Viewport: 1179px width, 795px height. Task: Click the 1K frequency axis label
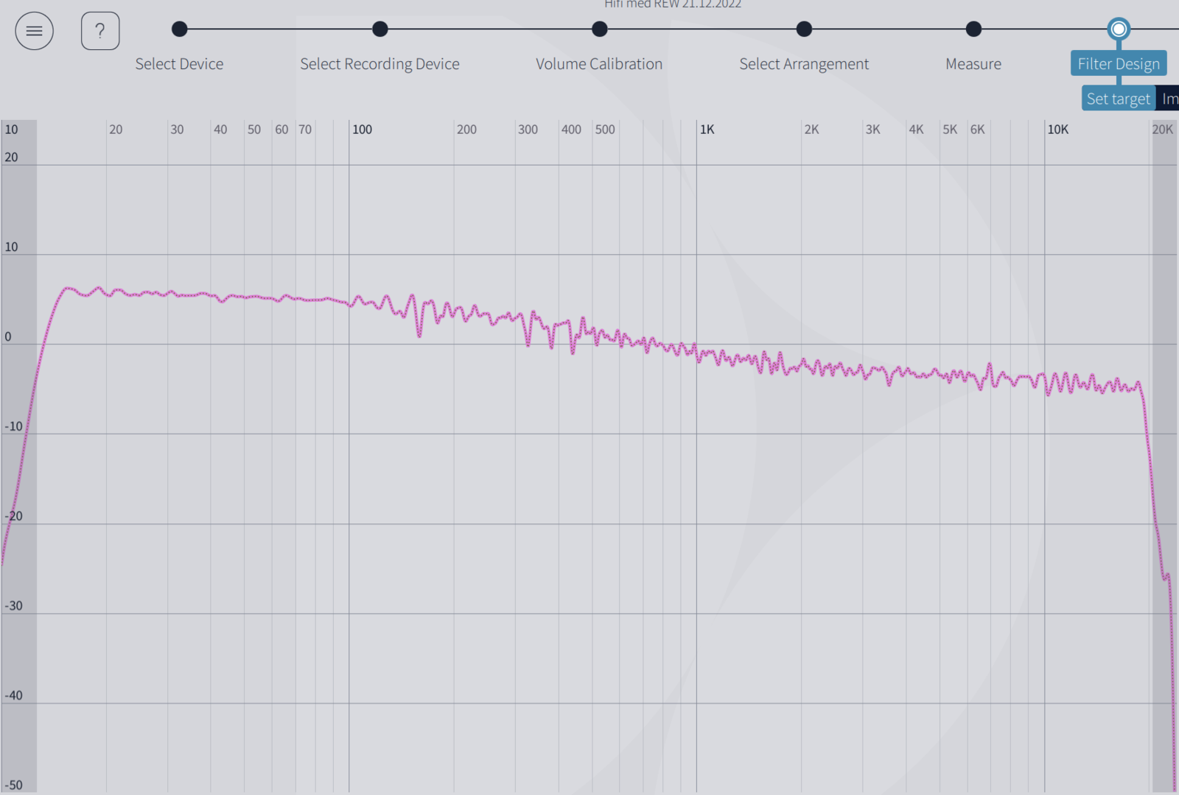click(x=707, y=130)
